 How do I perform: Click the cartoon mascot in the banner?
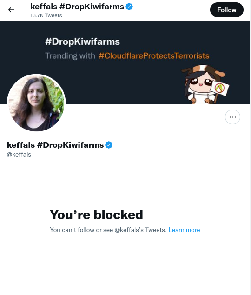205,84
